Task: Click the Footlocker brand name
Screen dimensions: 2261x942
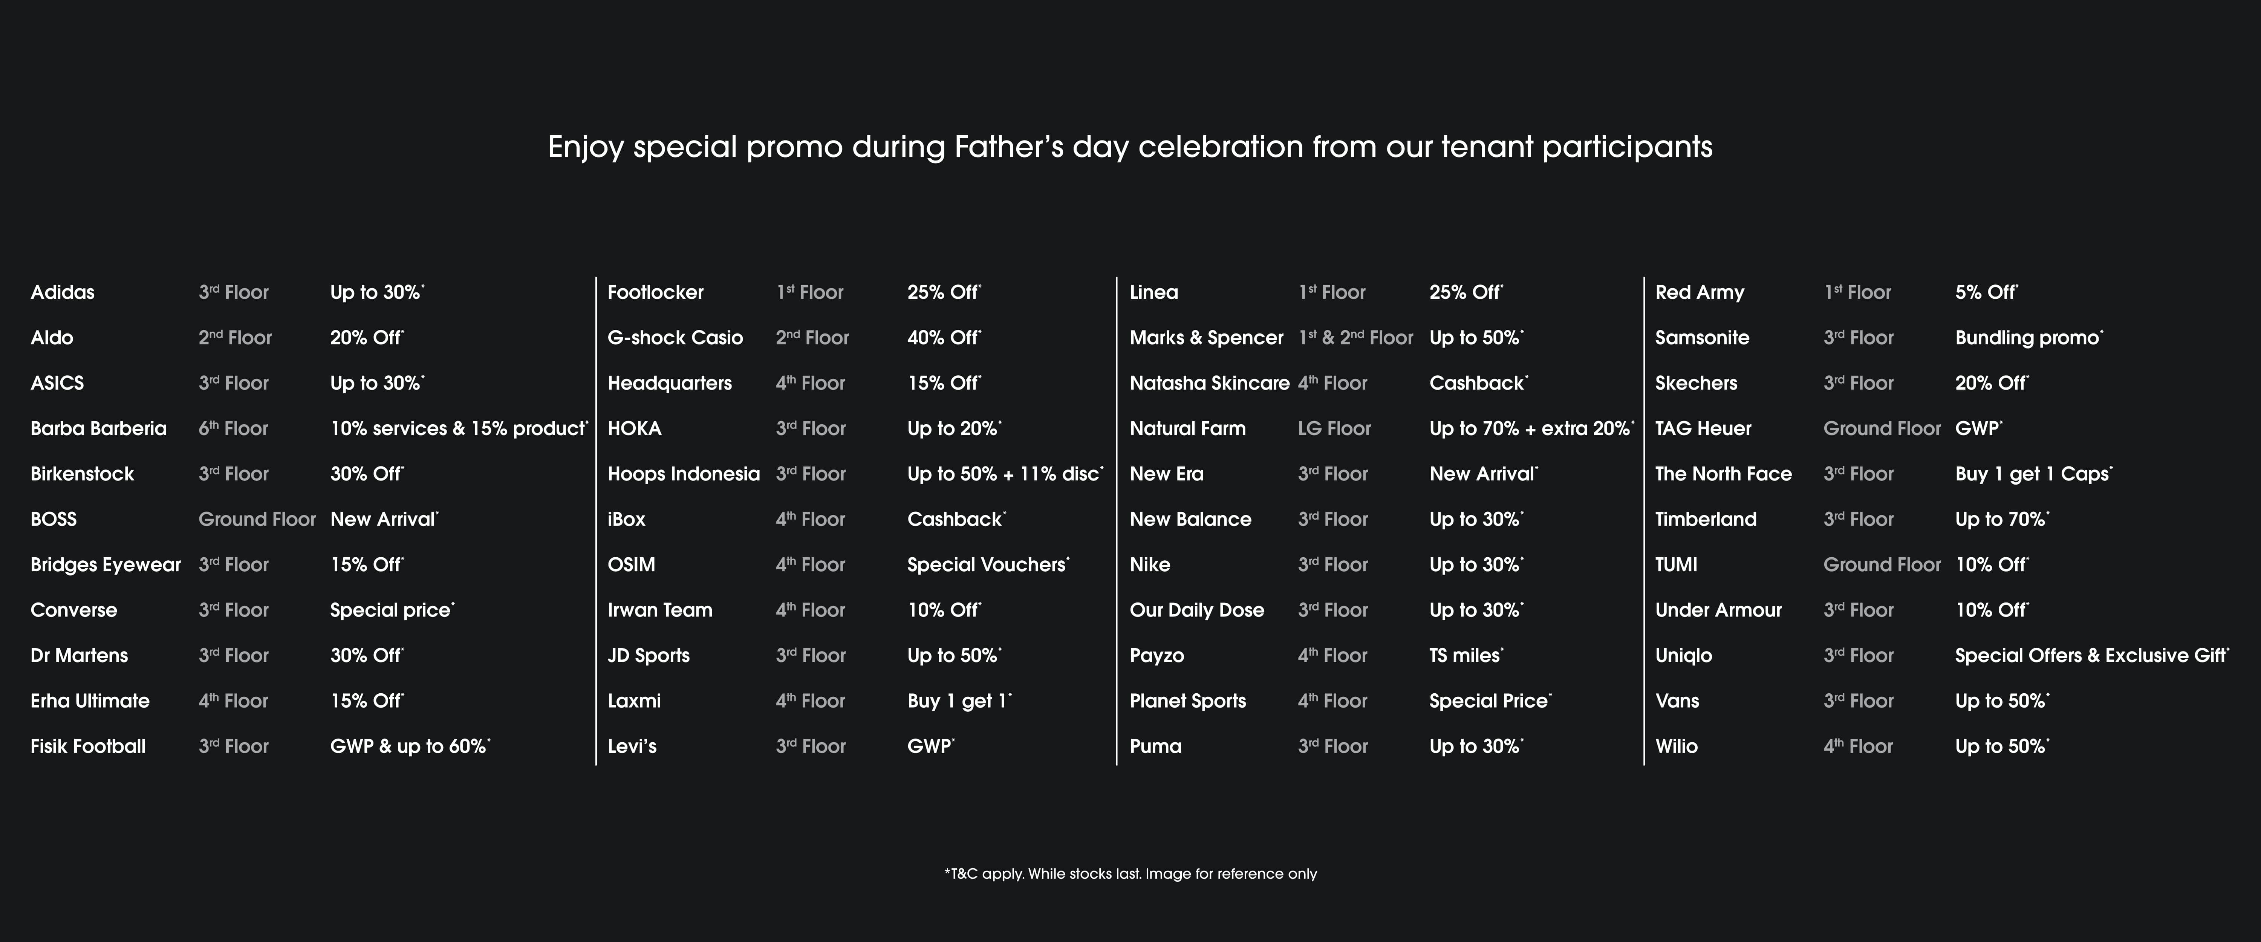Action: pos(655,292)
